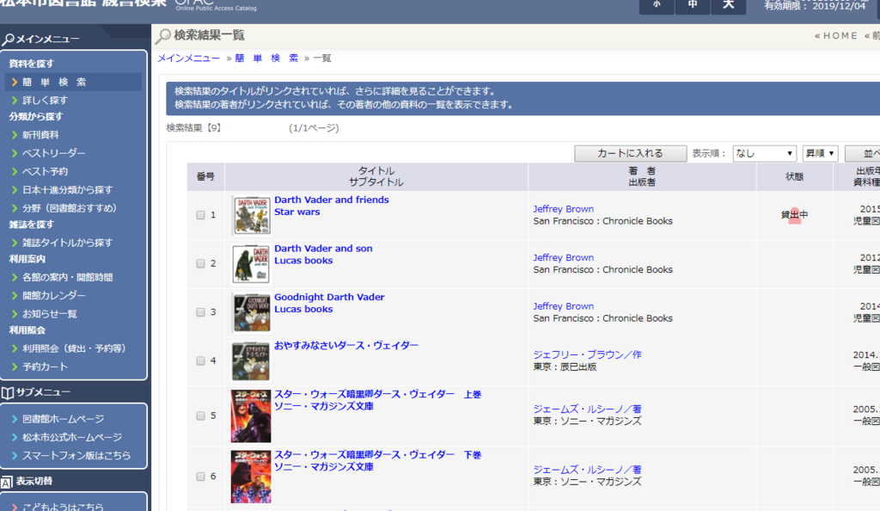This screenshot has height=511, width=880.
Task: Click the 状態 column header
Action: [795, 177]
